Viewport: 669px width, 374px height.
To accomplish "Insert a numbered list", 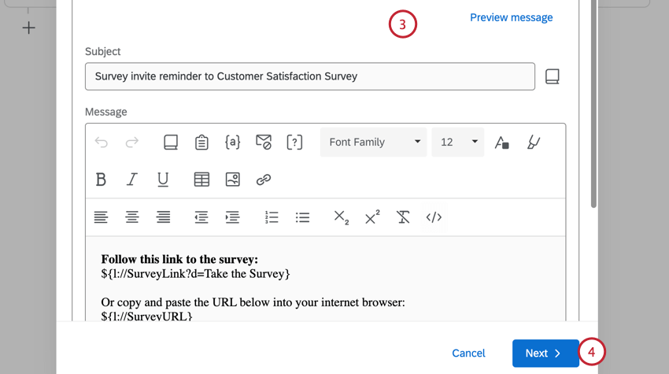I will coord(272,217).
